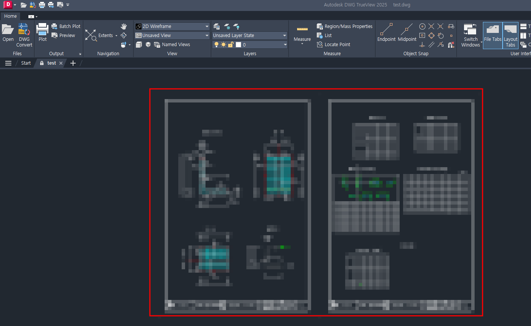Screen dimensions: 531x326
Task: Select the Home ribbon tab
Action: 10,16
